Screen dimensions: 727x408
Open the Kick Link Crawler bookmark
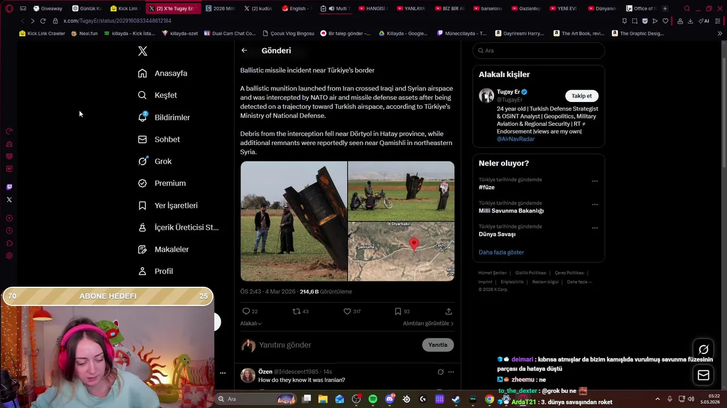pos(42,33)
